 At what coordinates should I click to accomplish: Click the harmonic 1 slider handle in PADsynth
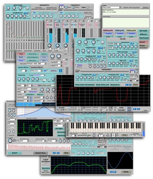tap(7, 23)
